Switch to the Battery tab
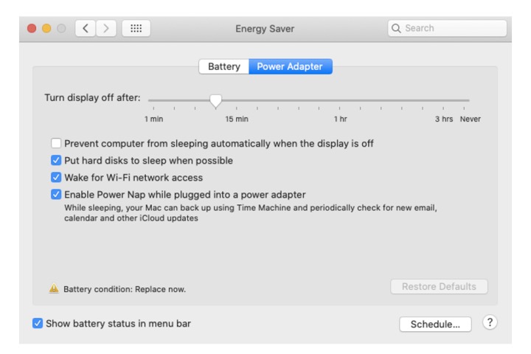Screen dimensions: 531x354 (x=223, y=66)
